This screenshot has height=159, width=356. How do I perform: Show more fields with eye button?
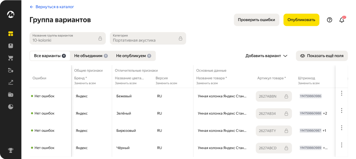coord(322,56)
